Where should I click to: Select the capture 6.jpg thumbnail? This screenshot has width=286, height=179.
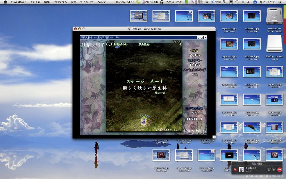click(252, 44)
